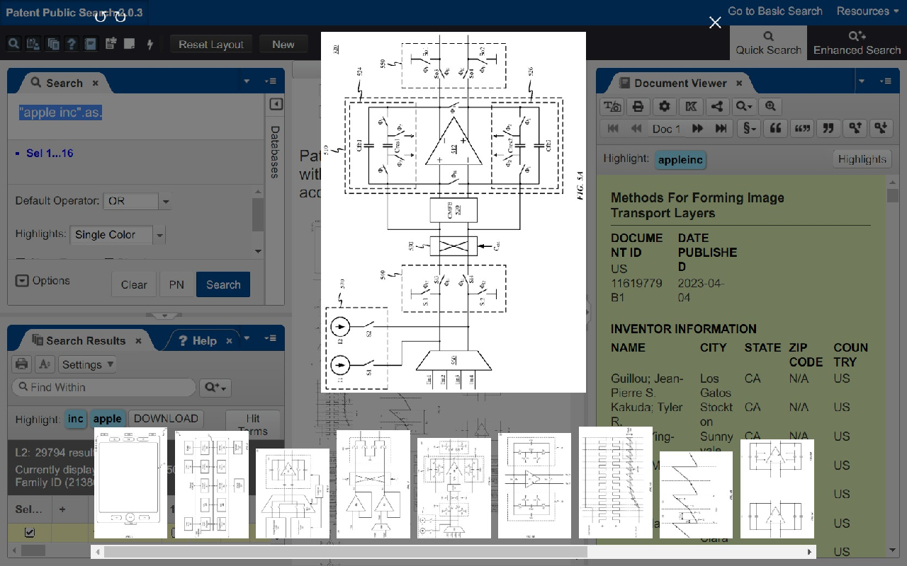Click the zoom-in magnifier in Document Viewer

coord(770,107)
